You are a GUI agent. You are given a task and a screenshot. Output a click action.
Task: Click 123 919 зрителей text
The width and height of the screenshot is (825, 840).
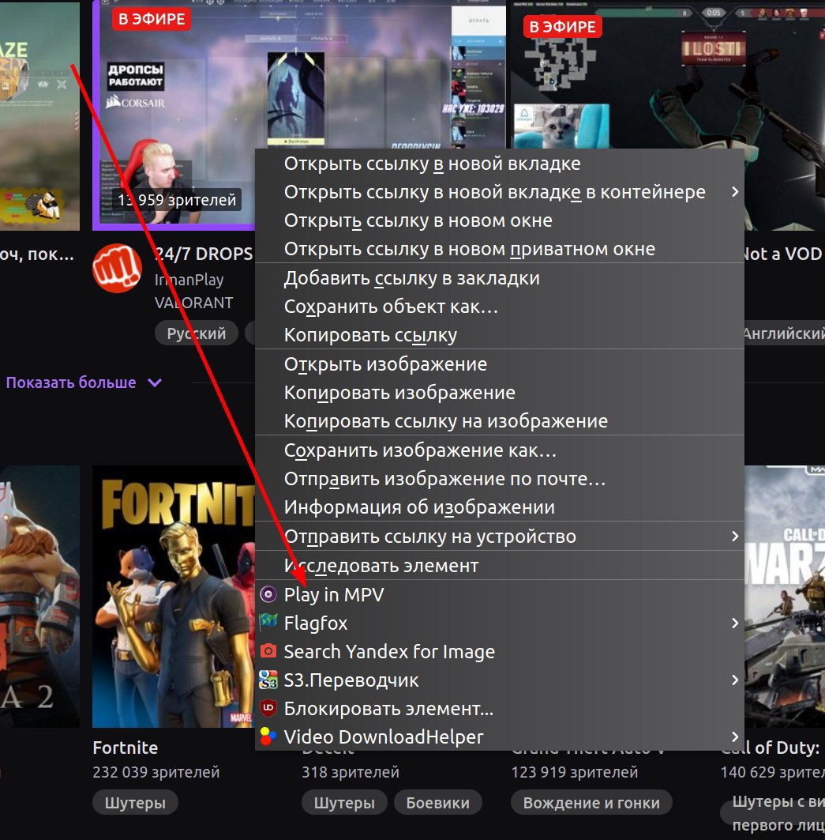coord(575,772)
